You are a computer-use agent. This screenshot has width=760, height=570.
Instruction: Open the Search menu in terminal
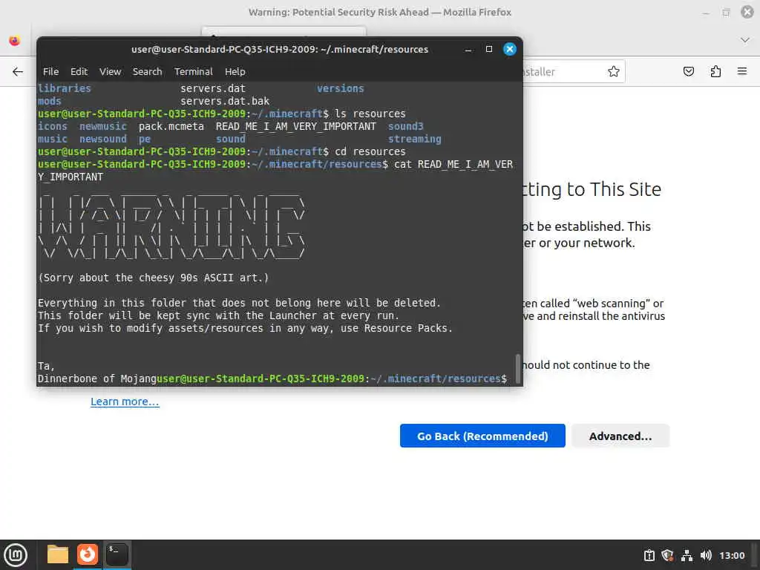pyautogui.click(x=148, y=72)
